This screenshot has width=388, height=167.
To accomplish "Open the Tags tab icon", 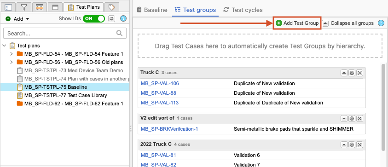I will pyautogui.click(x=111, y=7).
